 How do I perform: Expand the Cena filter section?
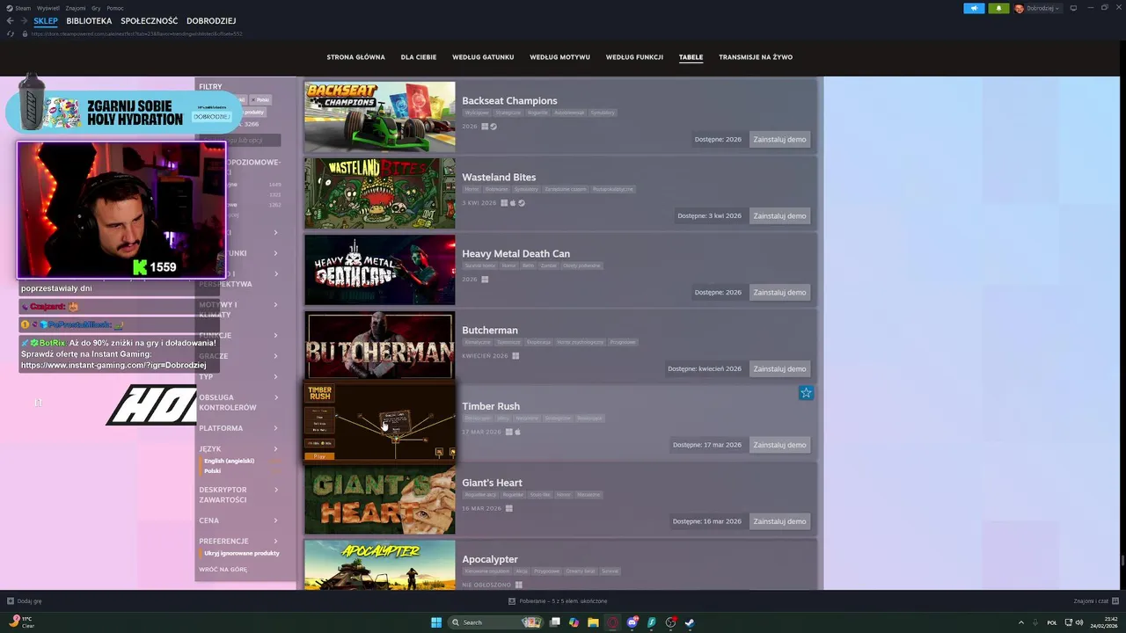(x=238, y=520)
